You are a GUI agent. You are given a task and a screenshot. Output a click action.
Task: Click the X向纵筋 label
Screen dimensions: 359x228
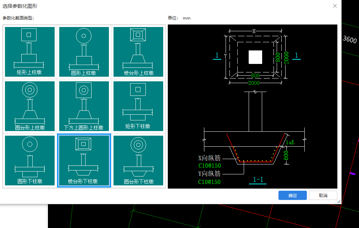(209, 158)
